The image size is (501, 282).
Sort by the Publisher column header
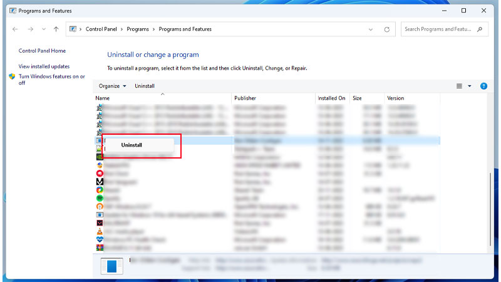click(273, 98)
